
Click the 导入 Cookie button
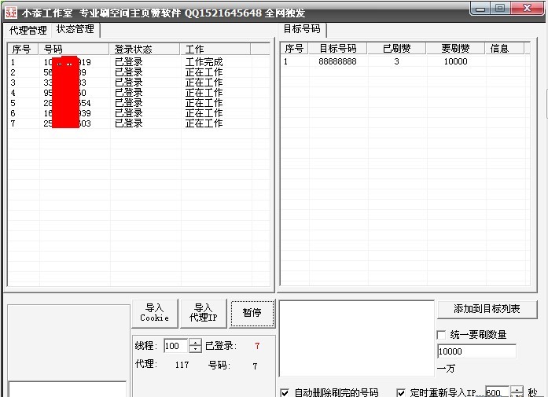tap(154, 313)
